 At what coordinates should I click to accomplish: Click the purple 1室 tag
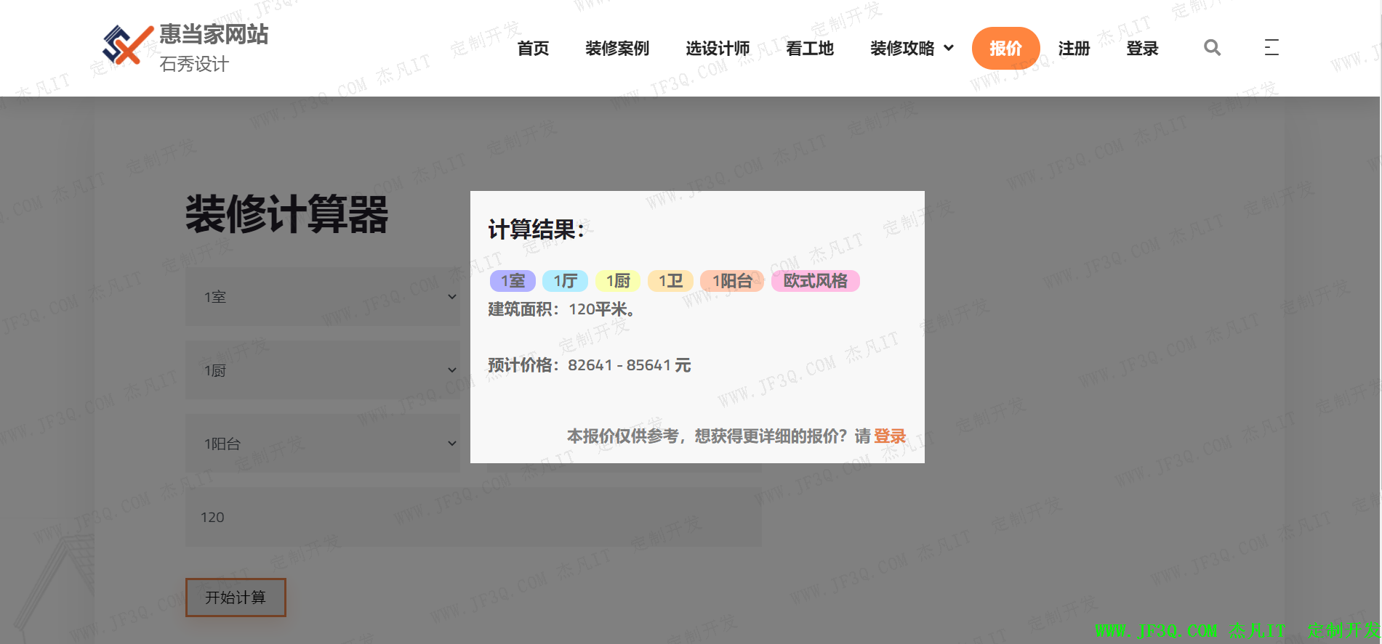tap(513, 281)
